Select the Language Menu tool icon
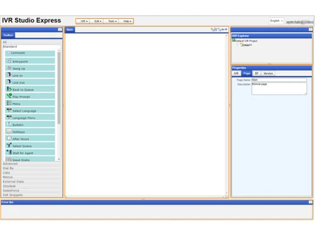The height and width of the screenshot is (236, 315). [9, 117]
